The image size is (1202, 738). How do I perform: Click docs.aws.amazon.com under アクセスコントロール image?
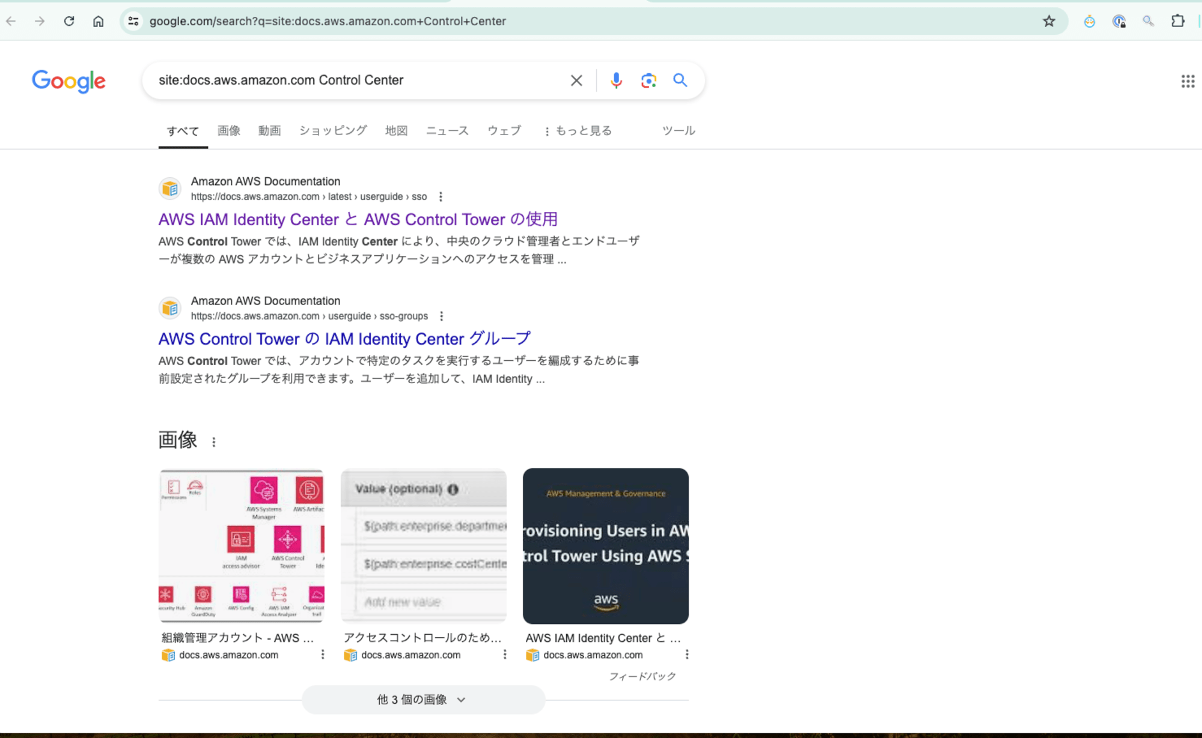pos(411,655)
